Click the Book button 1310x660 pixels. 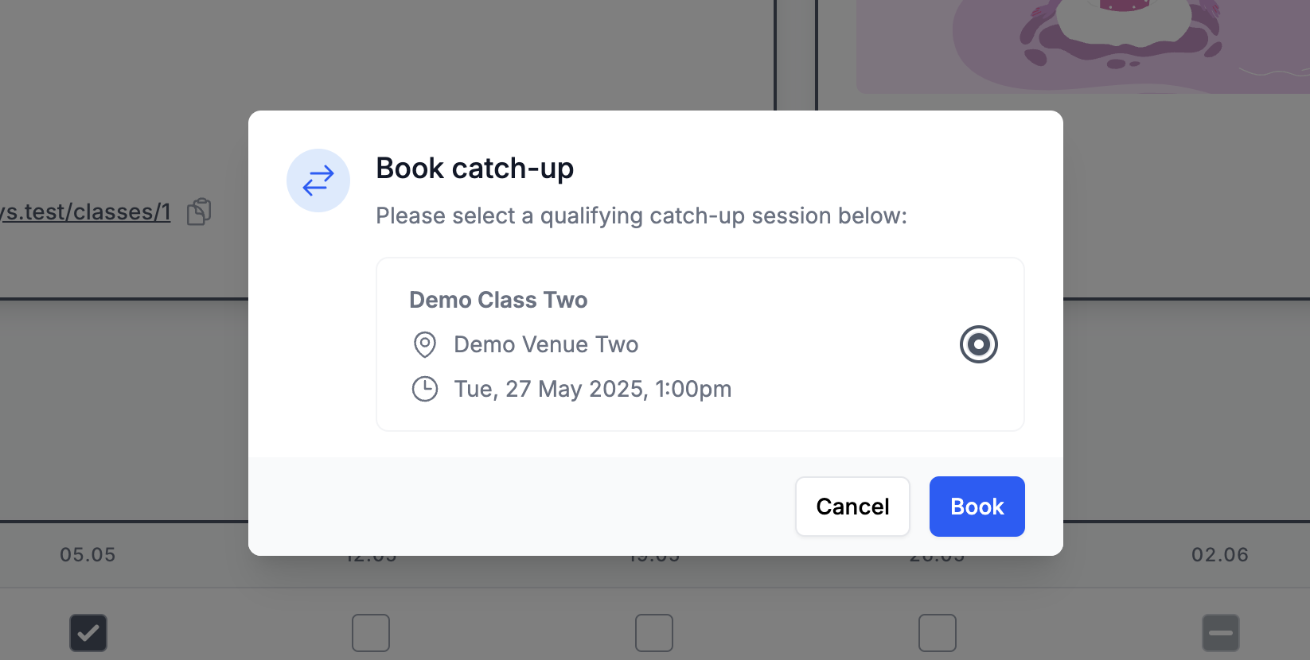coord(977,507)
